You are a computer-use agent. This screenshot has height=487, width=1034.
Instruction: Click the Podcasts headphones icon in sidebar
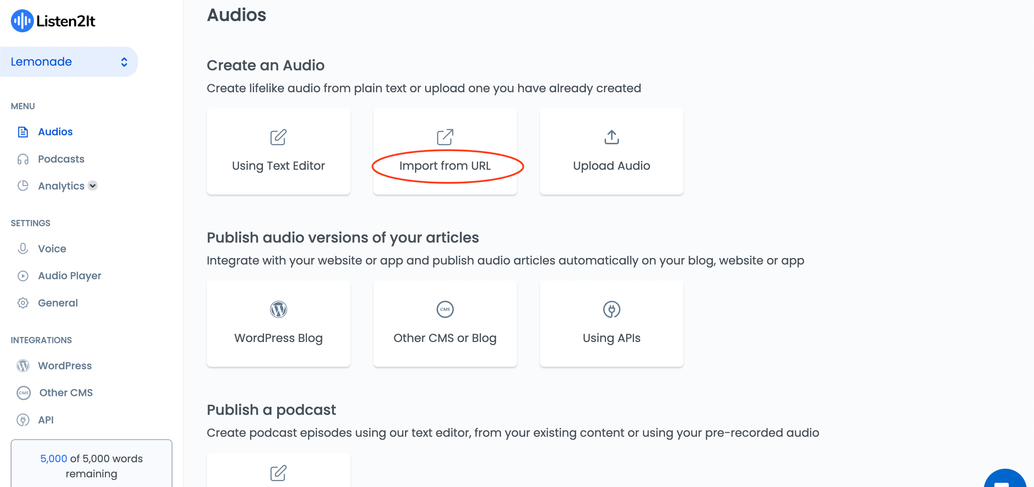tap(23, 159)
